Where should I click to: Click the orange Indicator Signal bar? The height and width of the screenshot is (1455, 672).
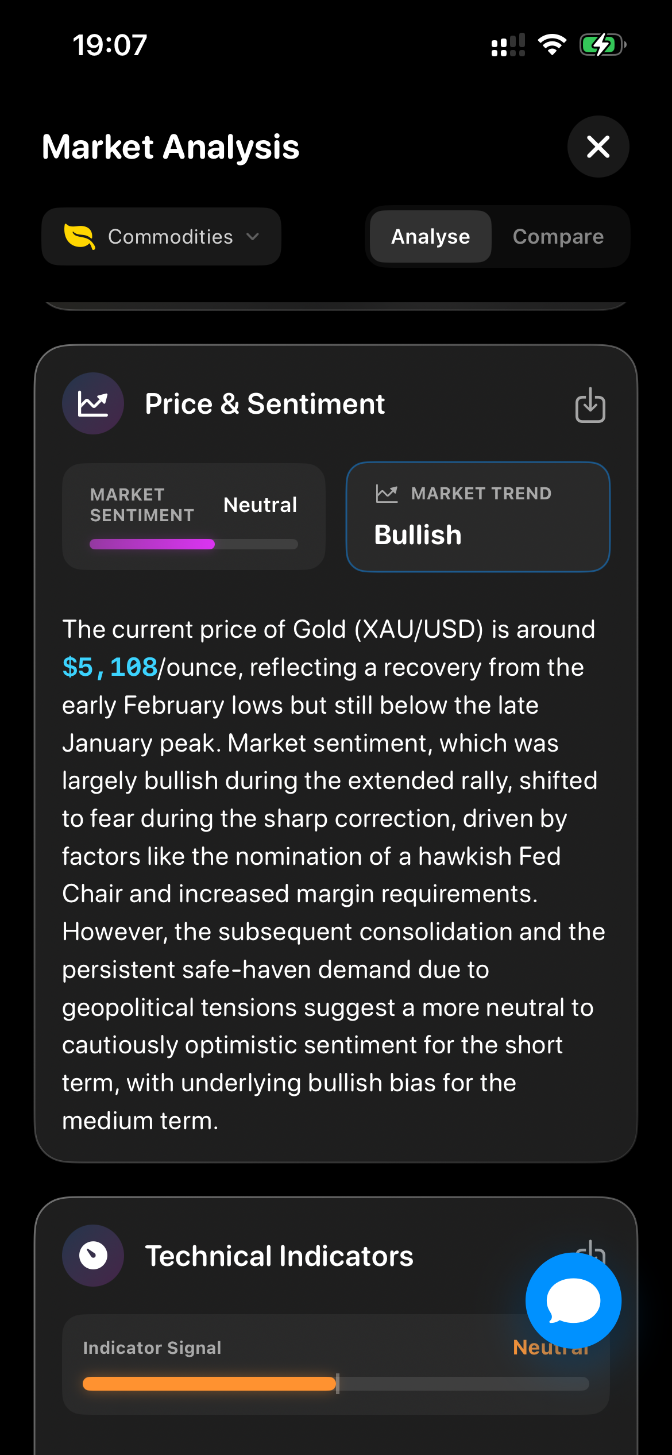[x=209, y=1384]
